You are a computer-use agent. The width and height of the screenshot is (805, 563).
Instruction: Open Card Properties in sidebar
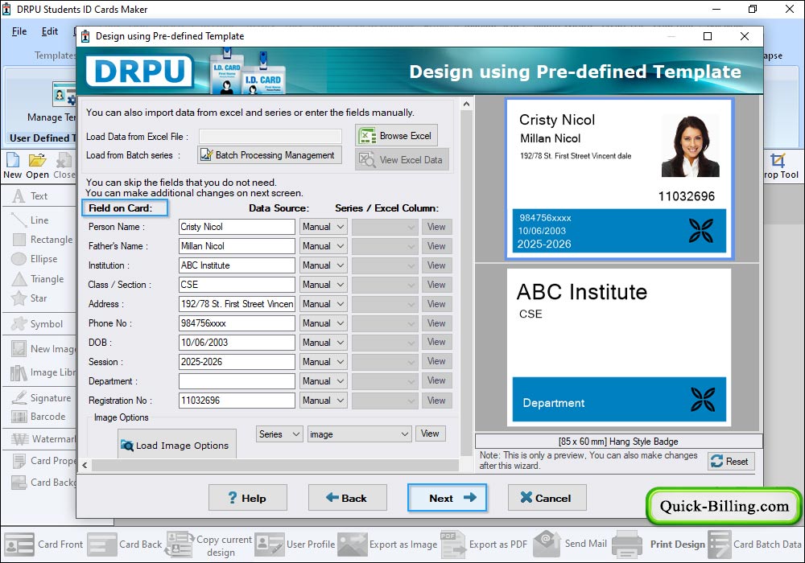(43, 460)
